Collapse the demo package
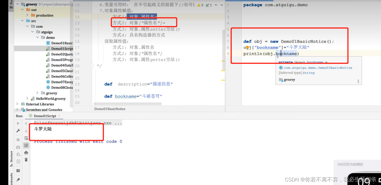This screenshot has width=381, height=185. (x=37, y=37)
